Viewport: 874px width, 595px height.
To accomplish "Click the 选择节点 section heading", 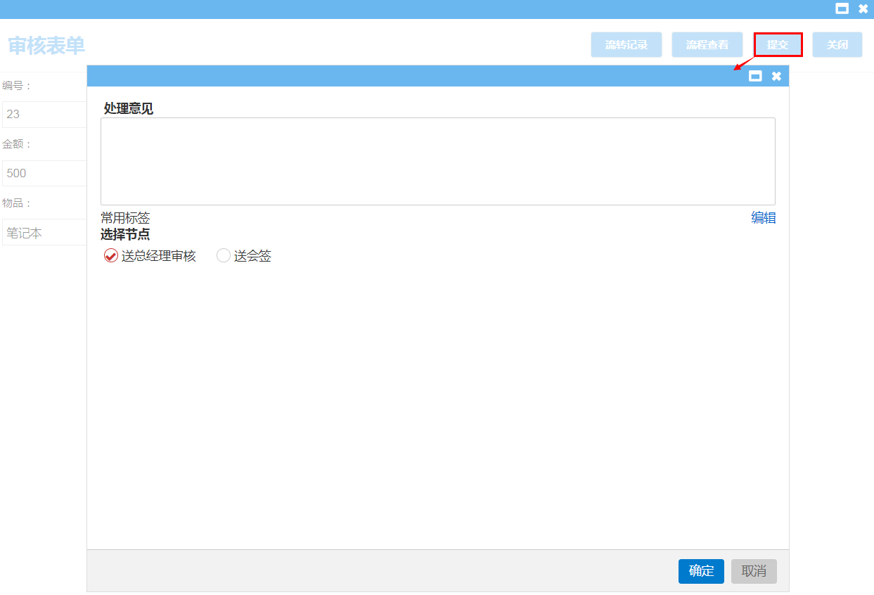I will [125, 235].
